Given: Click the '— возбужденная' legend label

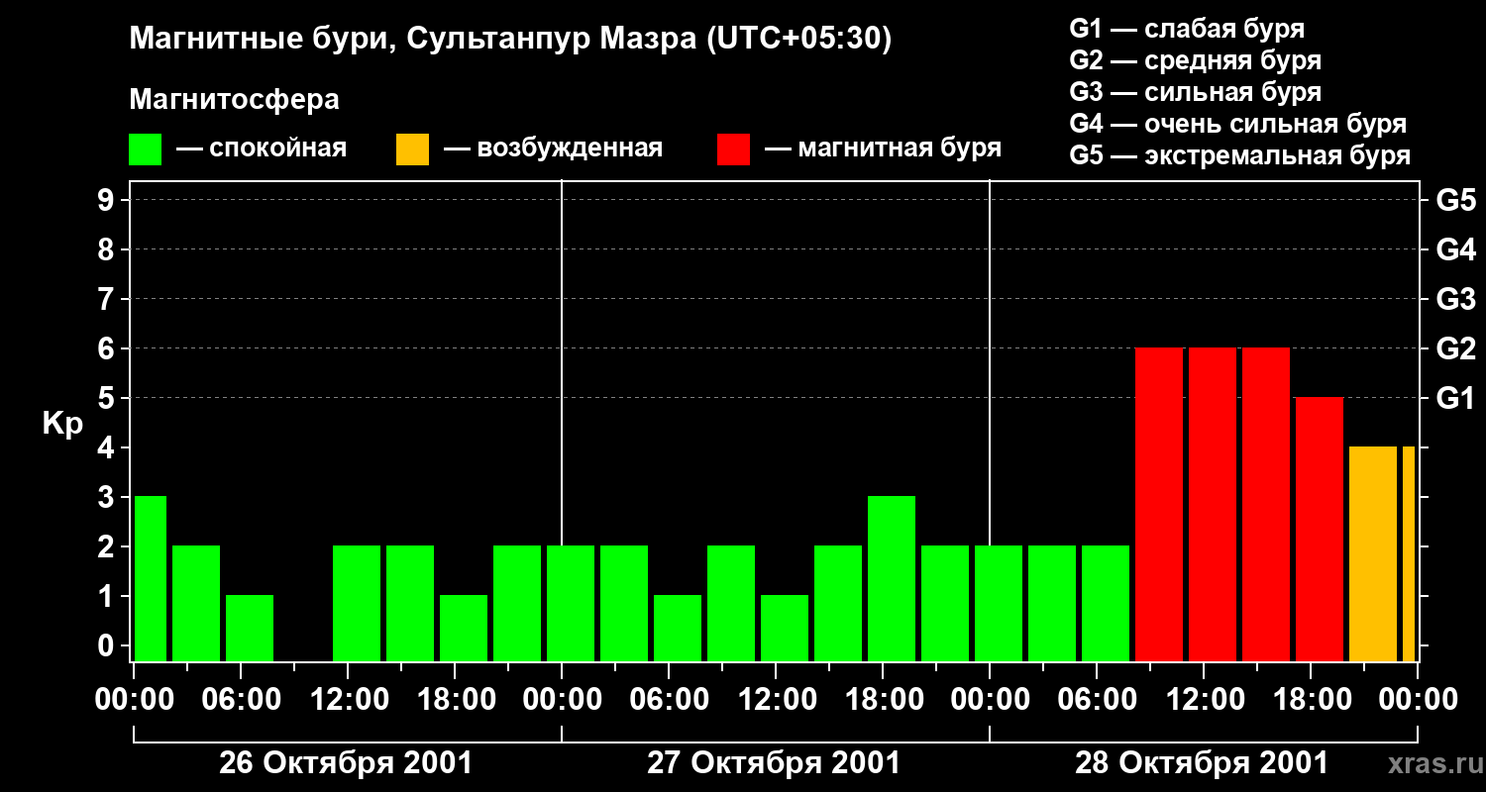Looking at the screenshot, I should tap(553, 149).
